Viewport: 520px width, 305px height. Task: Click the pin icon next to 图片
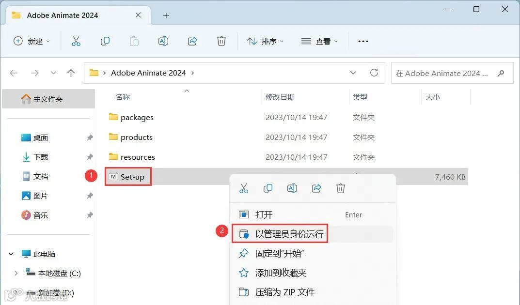[90, 196]
